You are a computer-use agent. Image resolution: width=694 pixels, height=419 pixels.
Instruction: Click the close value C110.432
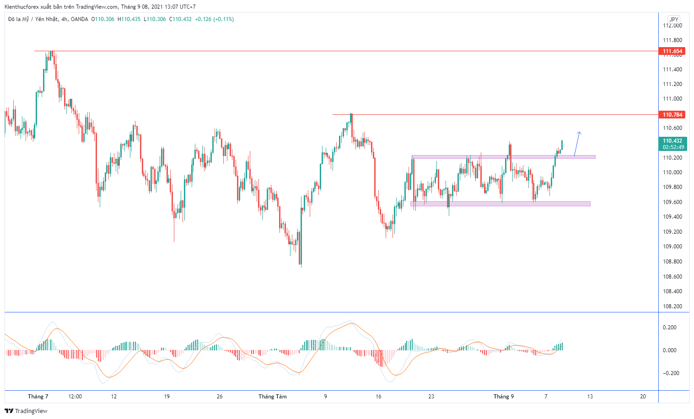point(180,19)
